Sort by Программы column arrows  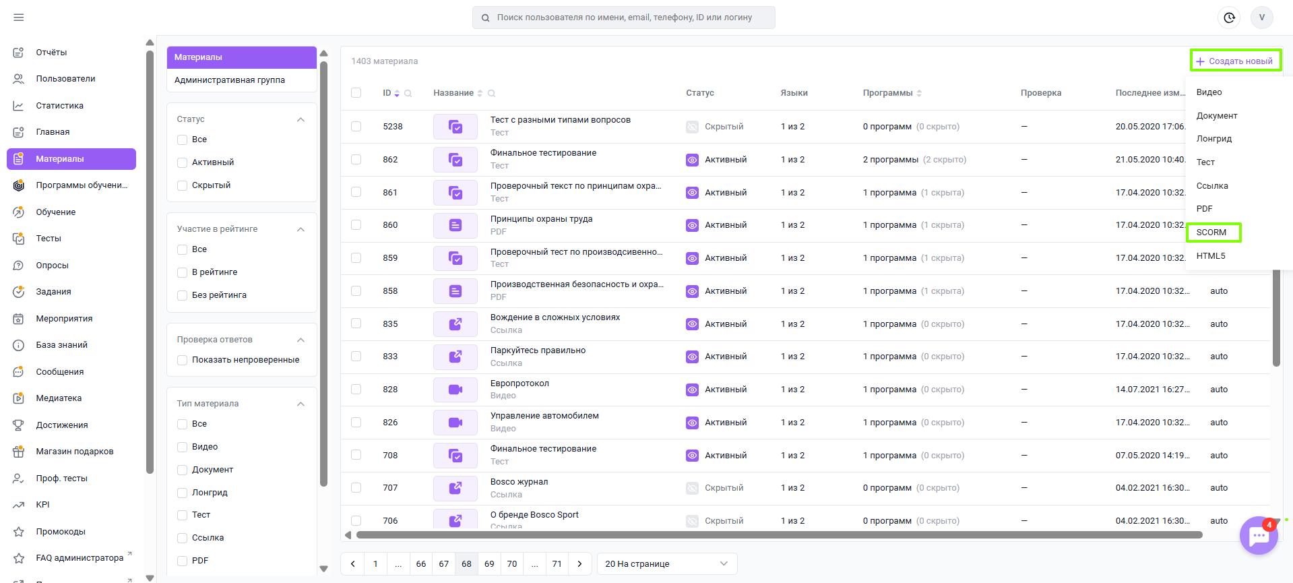pos(919,94)
